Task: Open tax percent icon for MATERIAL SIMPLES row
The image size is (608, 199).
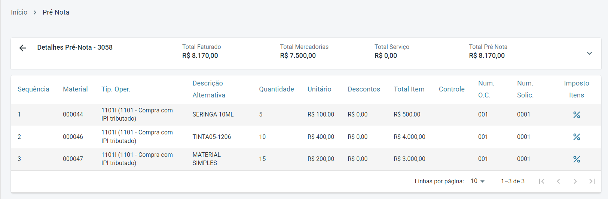Action: pyautogui.click(x=577, y=159)
